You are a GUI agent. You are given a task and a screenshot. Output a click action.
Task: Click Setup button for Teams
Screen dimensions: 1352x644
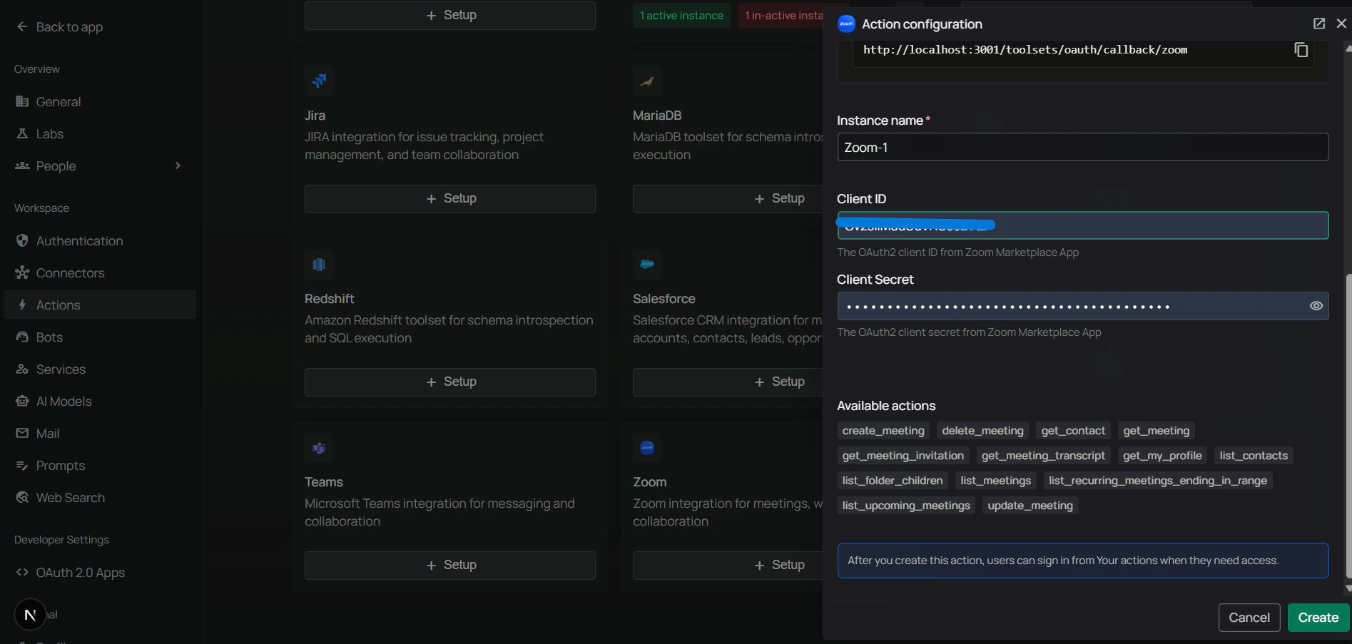(x=450, y=565)
